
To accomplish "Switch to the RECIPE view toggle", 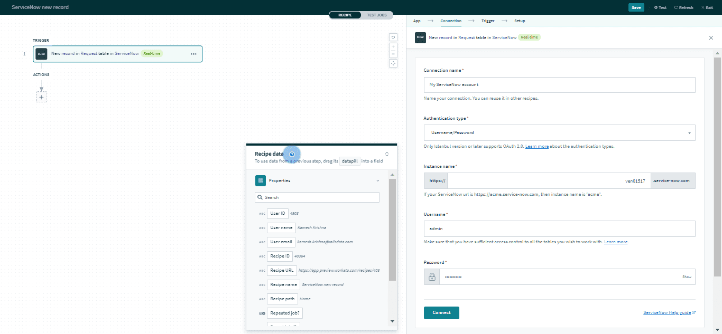I will (x=345, y=15).
